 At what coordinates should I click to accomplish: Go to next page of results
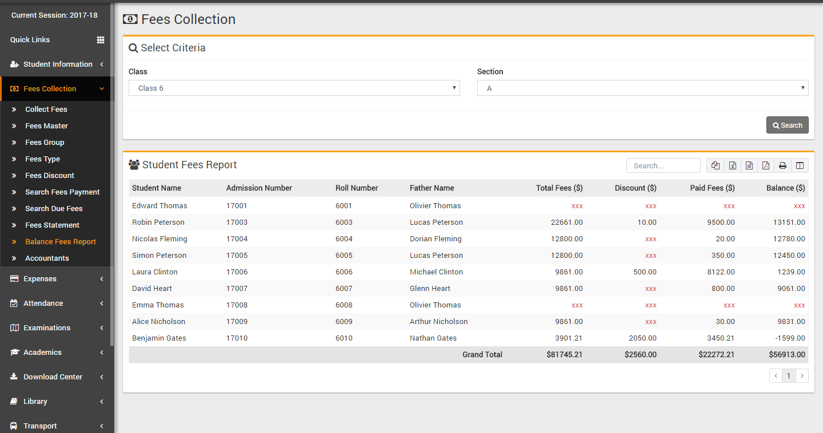click(x=802, y=375)
